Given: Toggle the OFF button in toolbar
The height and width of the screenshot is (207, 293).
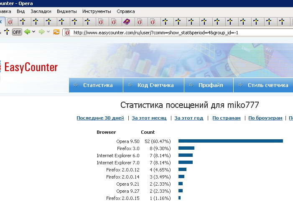Looking at the screenshot, I should pos(17,32).
